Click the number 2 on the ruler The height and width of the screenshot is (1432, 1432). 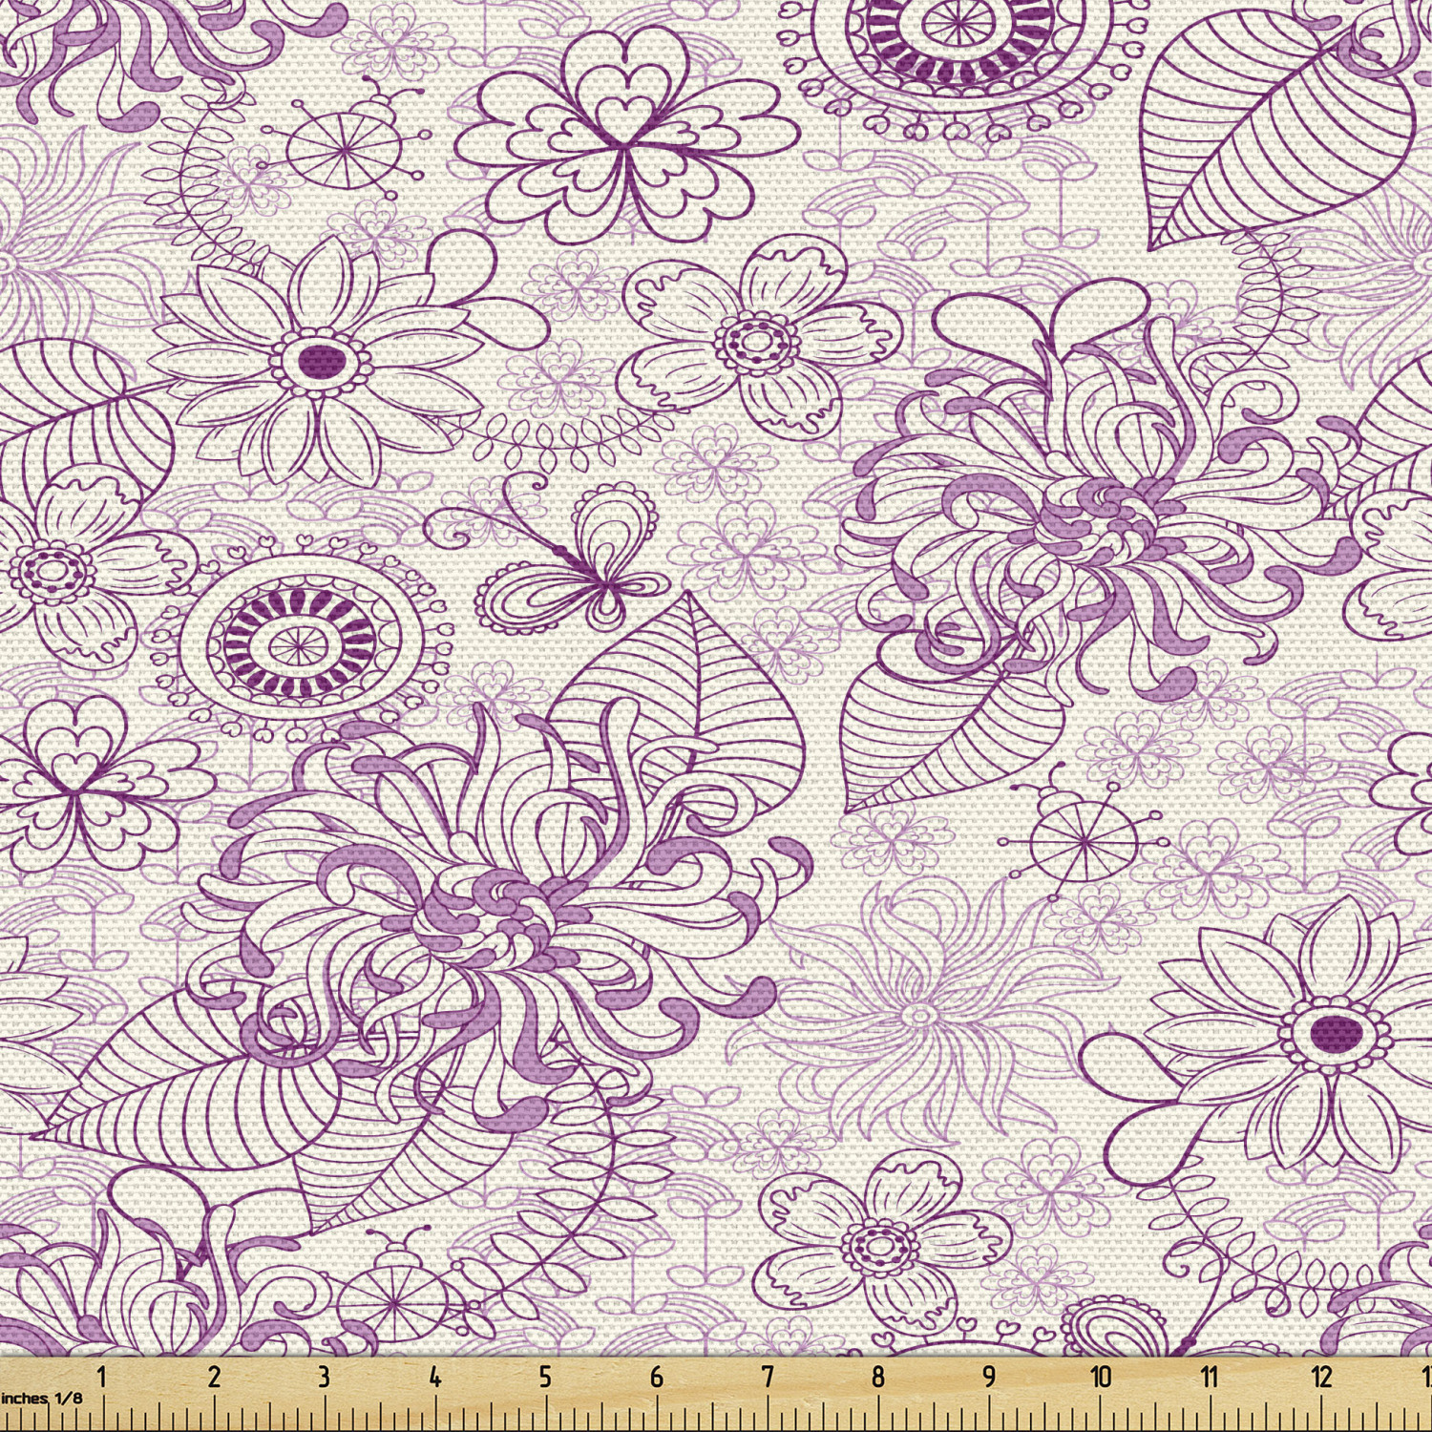click(214, 1377)
